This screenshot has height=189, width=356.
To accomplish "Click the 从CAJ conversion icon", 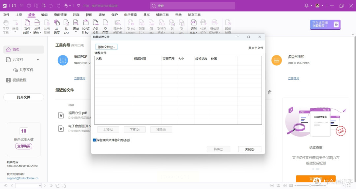I will coord(66,26).
